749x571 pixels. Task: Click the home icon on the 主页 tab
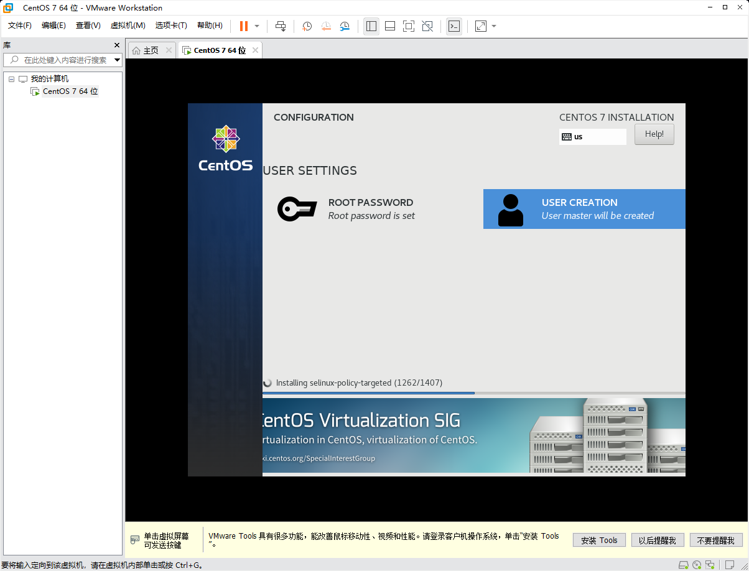(x=136, y=50)
